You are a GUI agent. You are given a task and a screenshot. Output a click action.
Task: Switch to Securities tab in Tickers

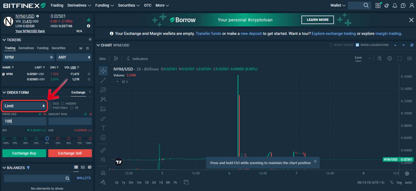[58, 48]
